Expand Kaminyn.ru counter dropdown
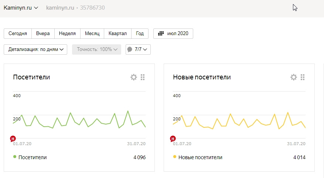This screenshot has width=324, height=178. 21,8
